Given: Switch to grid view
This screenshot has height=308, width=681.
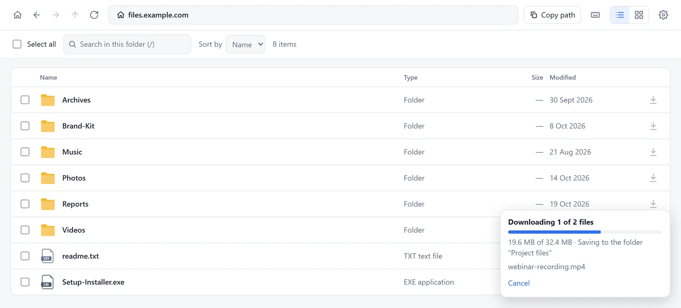Looking at the screenshot, I should tap(639, 15).
